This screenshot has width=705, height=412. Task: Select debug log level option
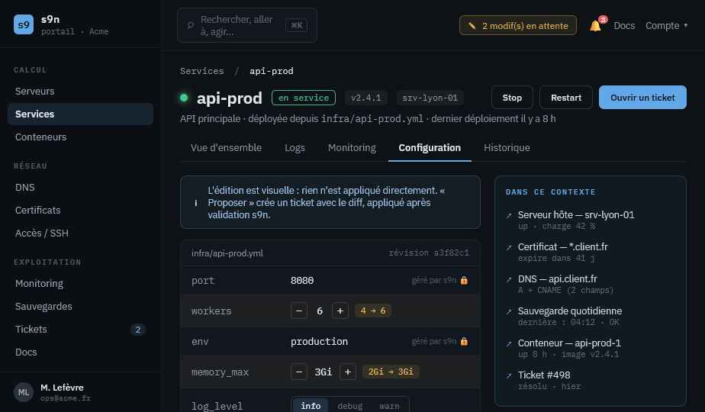click(x=349, y=406)
